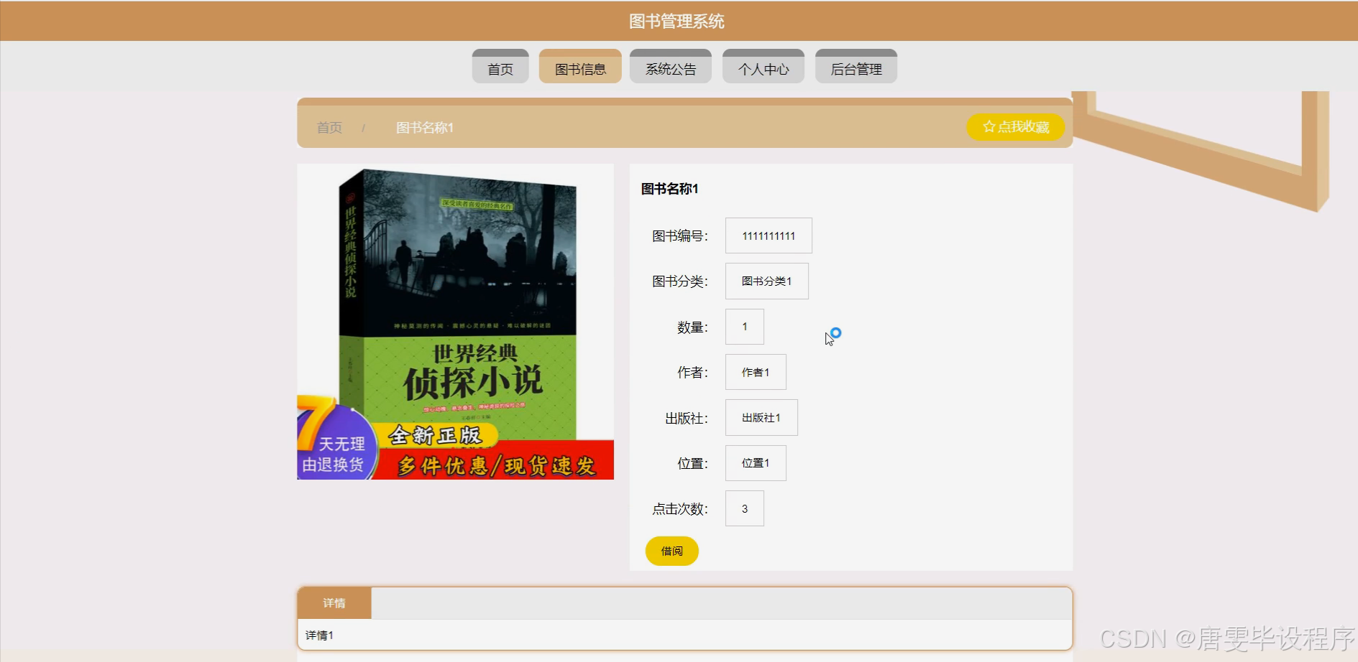Image resolution: width=1358 pixels, height=662 pixels.
Task: Go to the 个人中心 tab
Action: [763, 67]
